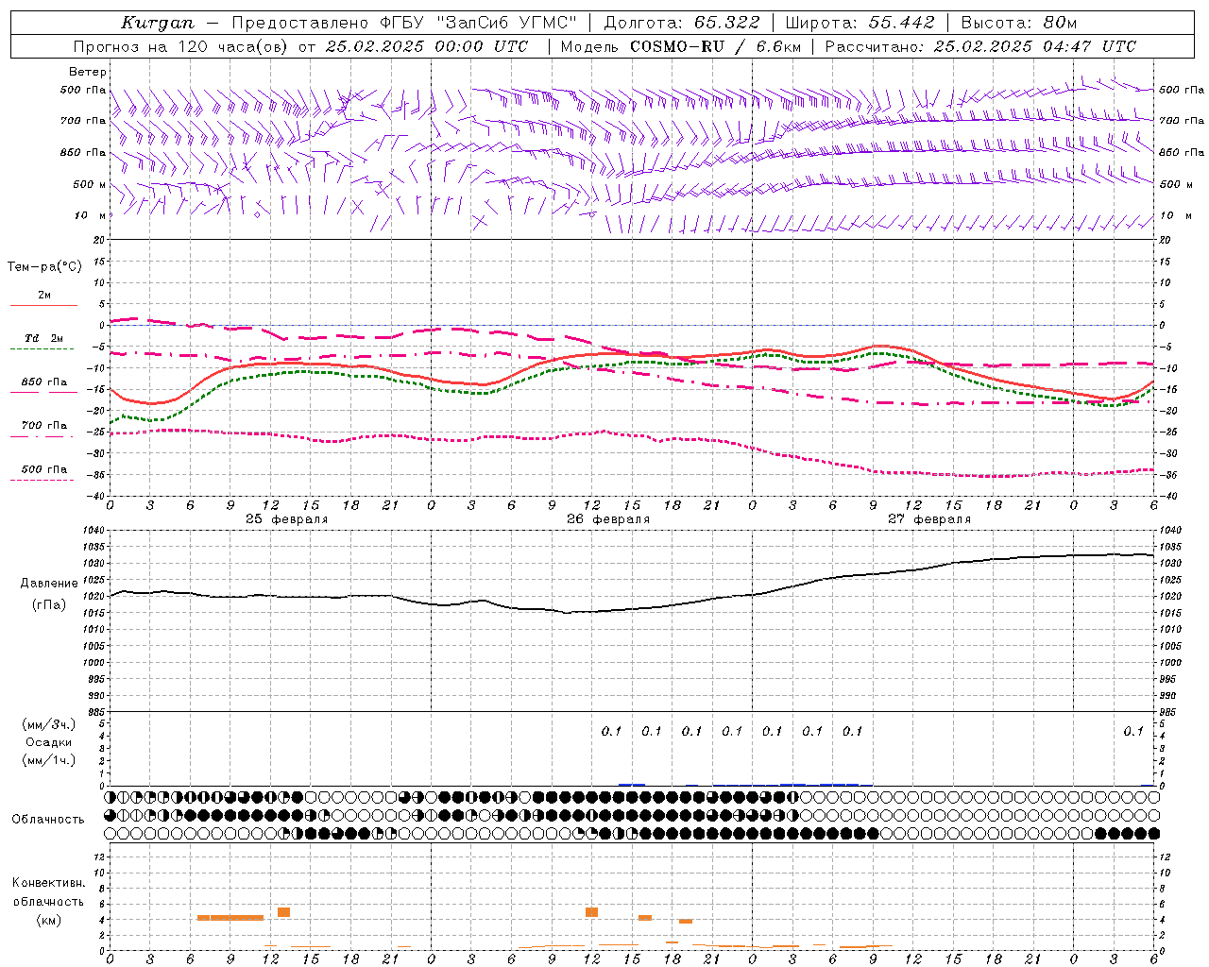Image resolution: width=1209 pixels, height=967 pixels.
Task: Click the 500 гПа temperature legend entry
Action: pyautogui.click(x=44, y=469)
